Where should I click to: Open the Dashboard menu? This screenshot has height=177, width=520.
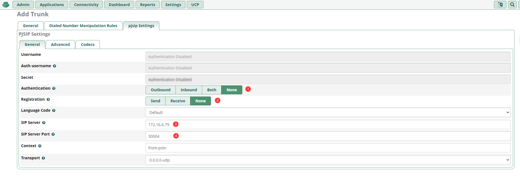tap(119, 5)
